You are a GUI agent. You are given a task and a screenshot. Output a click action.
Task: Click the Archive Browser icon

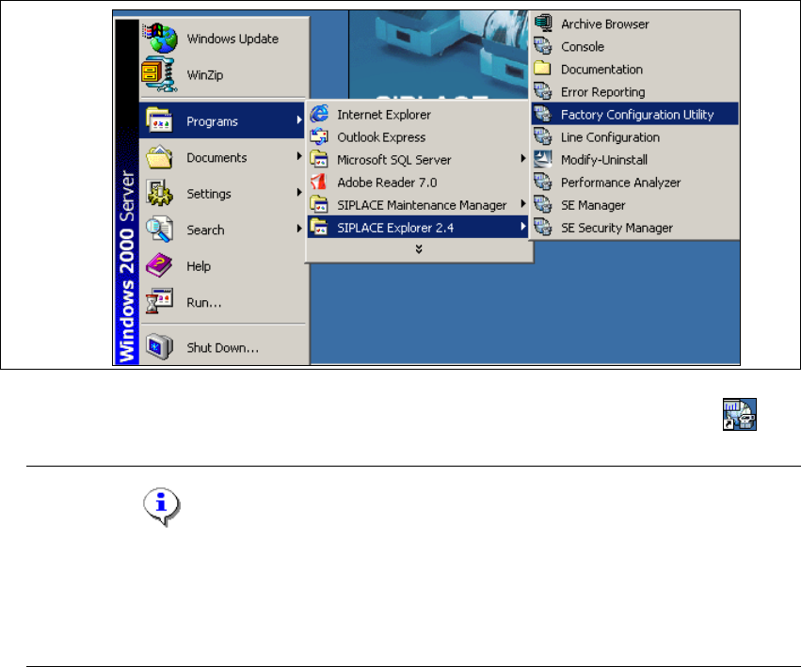coord(543,23)
